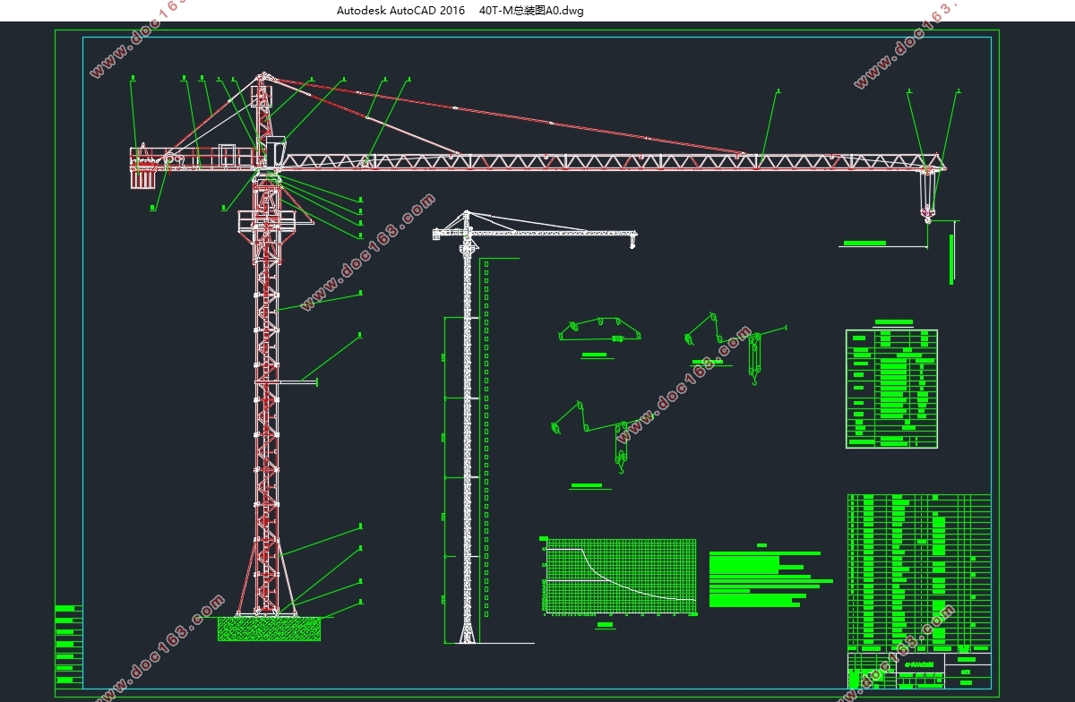The width and height of the screenshot is (1075, 702).
Task: Select the operator cab on the main crane
Action: point(274,151)
